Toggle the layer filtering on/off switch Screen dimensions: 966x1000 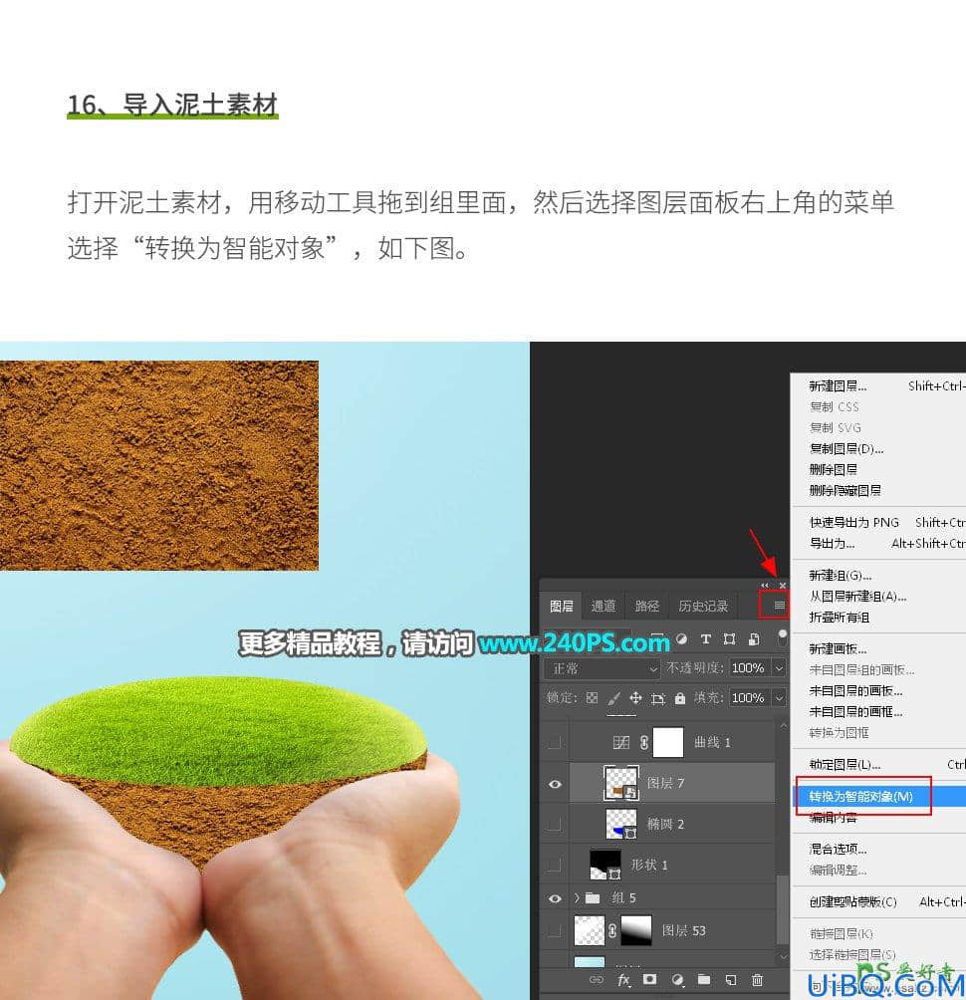782,637
